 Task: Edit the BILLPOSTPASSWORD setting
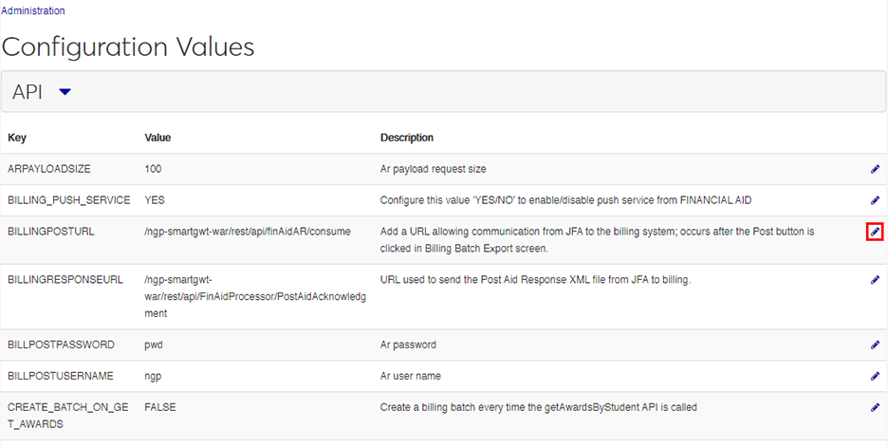point(875,345)
